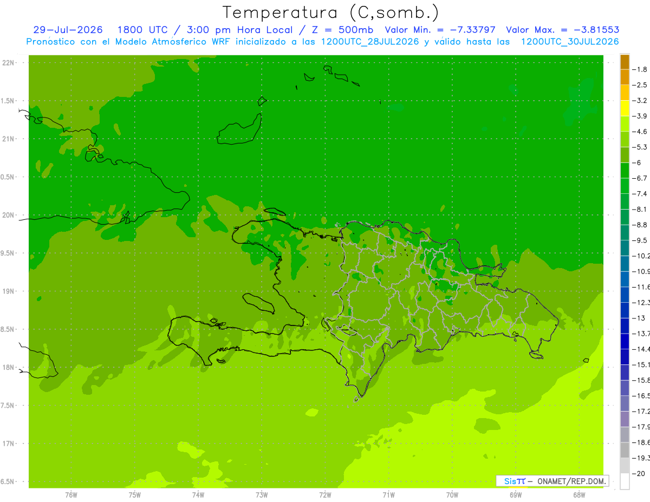Click the "74W" longitude label
650x502 pixels.
click(198, 495)
